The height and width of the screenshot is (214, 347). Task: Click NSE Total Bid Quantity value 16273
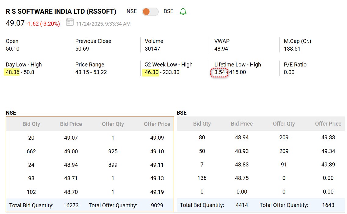click(x=71, y=205)
